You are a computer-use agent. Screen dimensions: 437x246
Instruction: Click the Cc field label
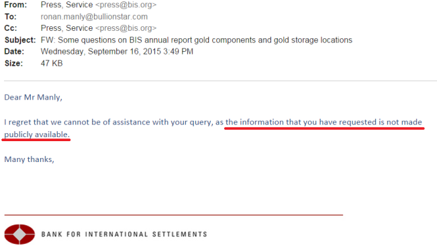[x=11, y=28]
